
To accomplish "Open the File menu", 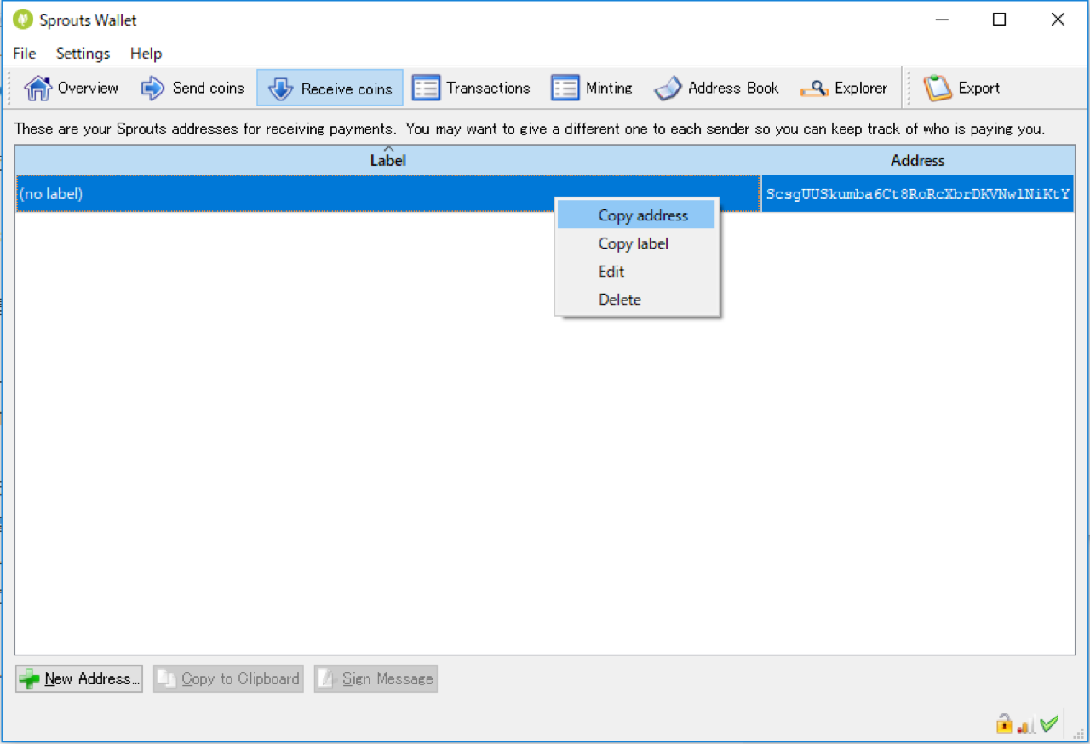I will pos(25,54).
